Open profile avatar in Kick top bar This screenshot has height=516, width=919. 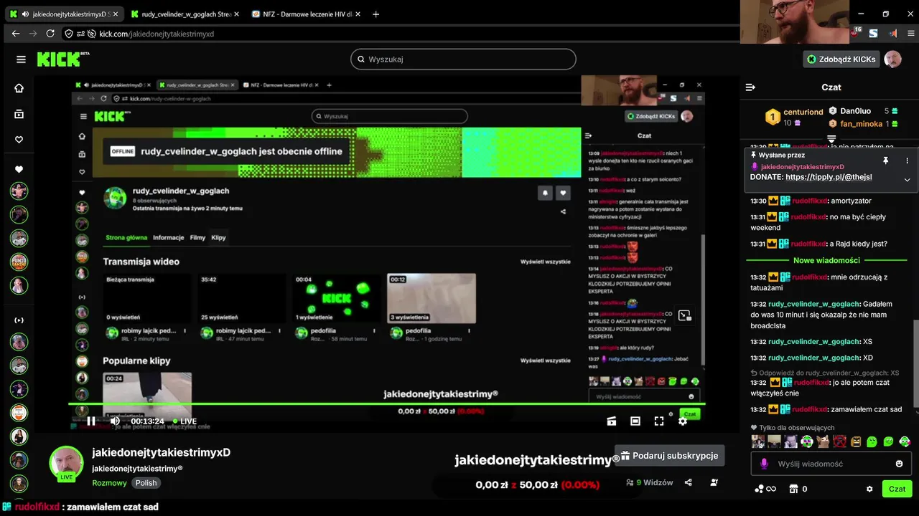pyautogui.click(x=892, y=59)
